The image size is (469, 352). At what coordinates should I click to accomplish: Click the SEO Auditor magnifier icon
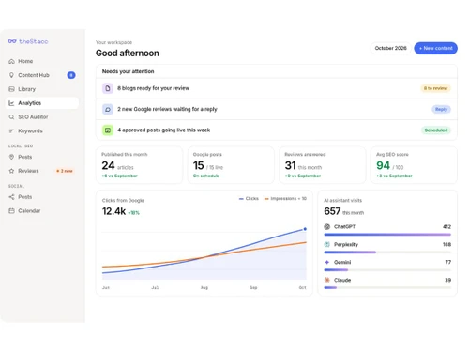pos(11,117)
